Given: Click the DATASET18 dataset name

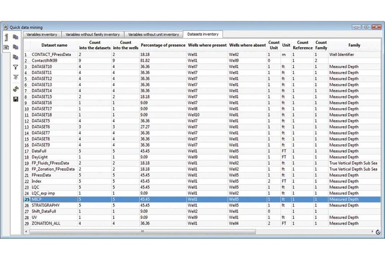Looking at the screenshot, I should pyautogui.click(x=42, y=115).
